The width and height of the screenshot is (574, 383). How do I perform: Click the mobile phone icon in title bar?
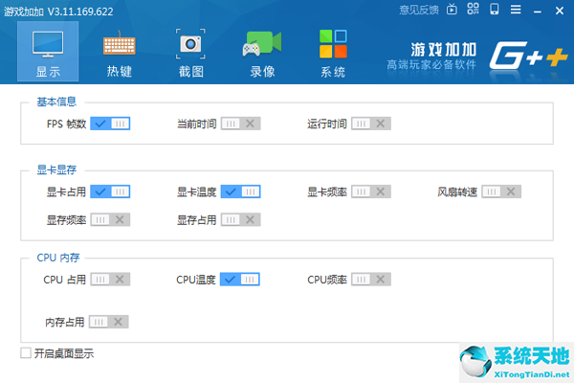pyautogui.click(x=495, y=9)
